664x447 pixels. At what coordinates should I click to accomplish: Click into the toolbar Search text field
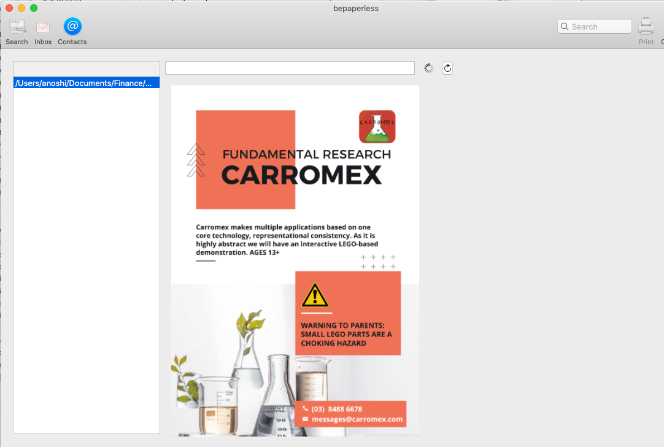pyautogui.click(x=600, y=26)
